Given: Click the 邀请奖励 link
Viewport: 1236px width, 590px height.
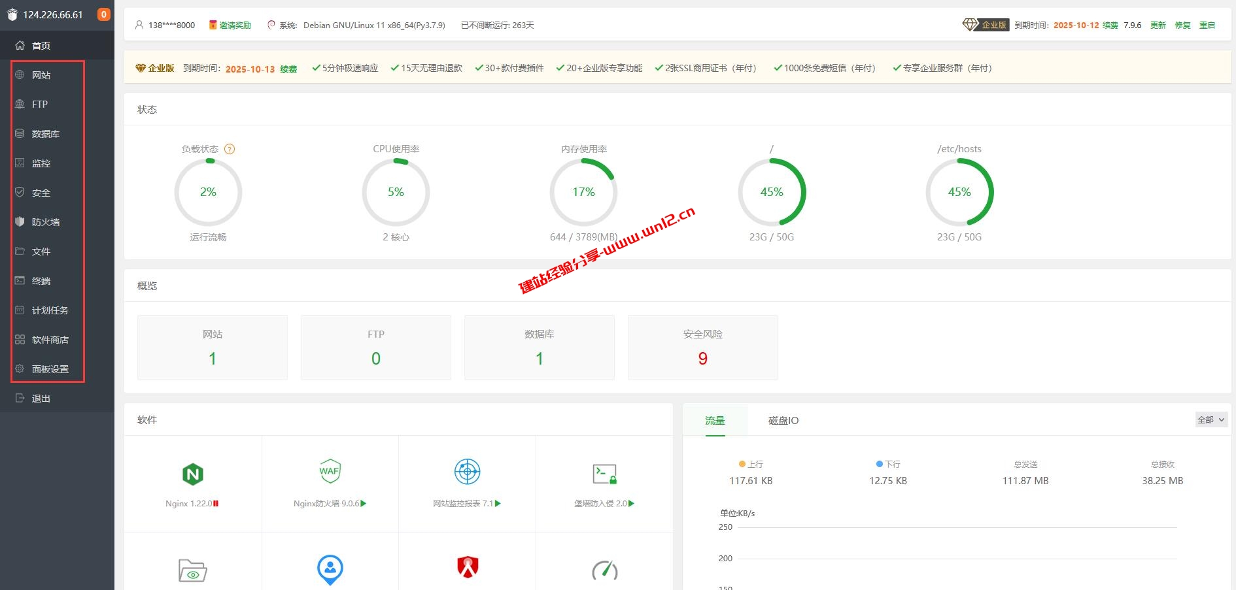Looking at the screenshot, I should click(234, 25).
